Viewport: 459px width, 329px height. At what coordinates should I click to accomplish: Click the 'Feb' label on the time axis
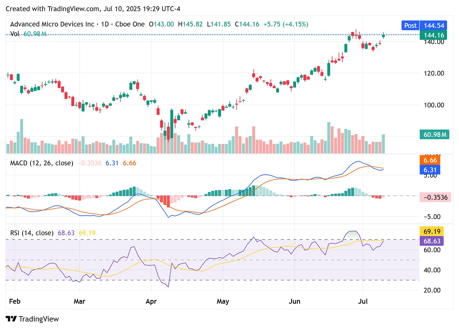[x=15, y=301]
